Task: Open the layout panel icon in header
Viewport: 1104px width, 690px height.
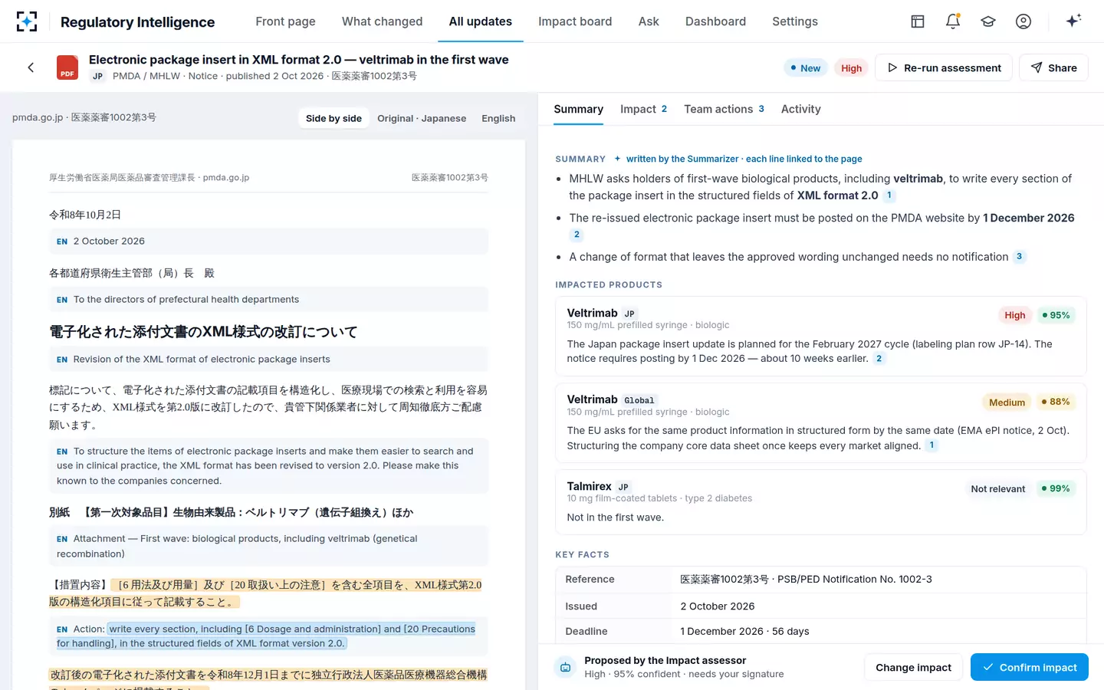Action: pyautogui.click(x=918, y=21)
